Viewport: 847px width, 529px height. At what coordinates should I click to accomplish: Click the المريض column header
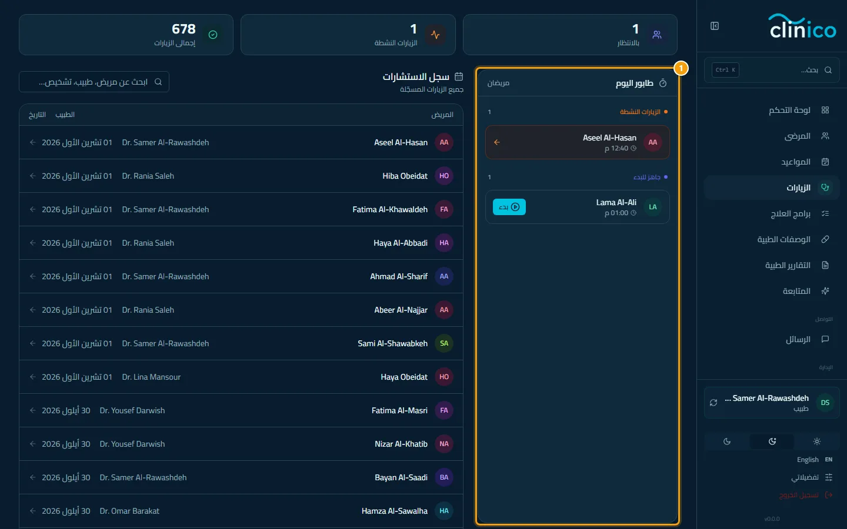(442, 115)
